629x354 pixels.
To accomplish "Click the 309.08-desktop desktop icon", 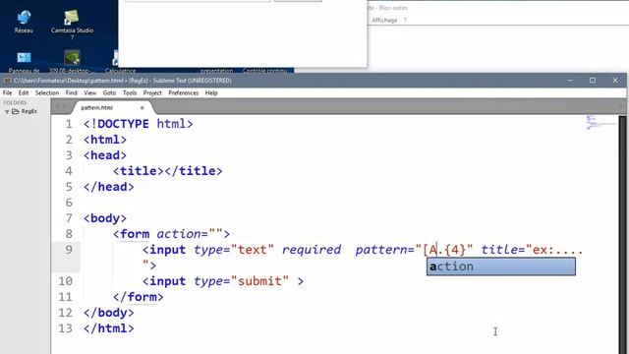I will pyautogui.click(x=70, y=61).
